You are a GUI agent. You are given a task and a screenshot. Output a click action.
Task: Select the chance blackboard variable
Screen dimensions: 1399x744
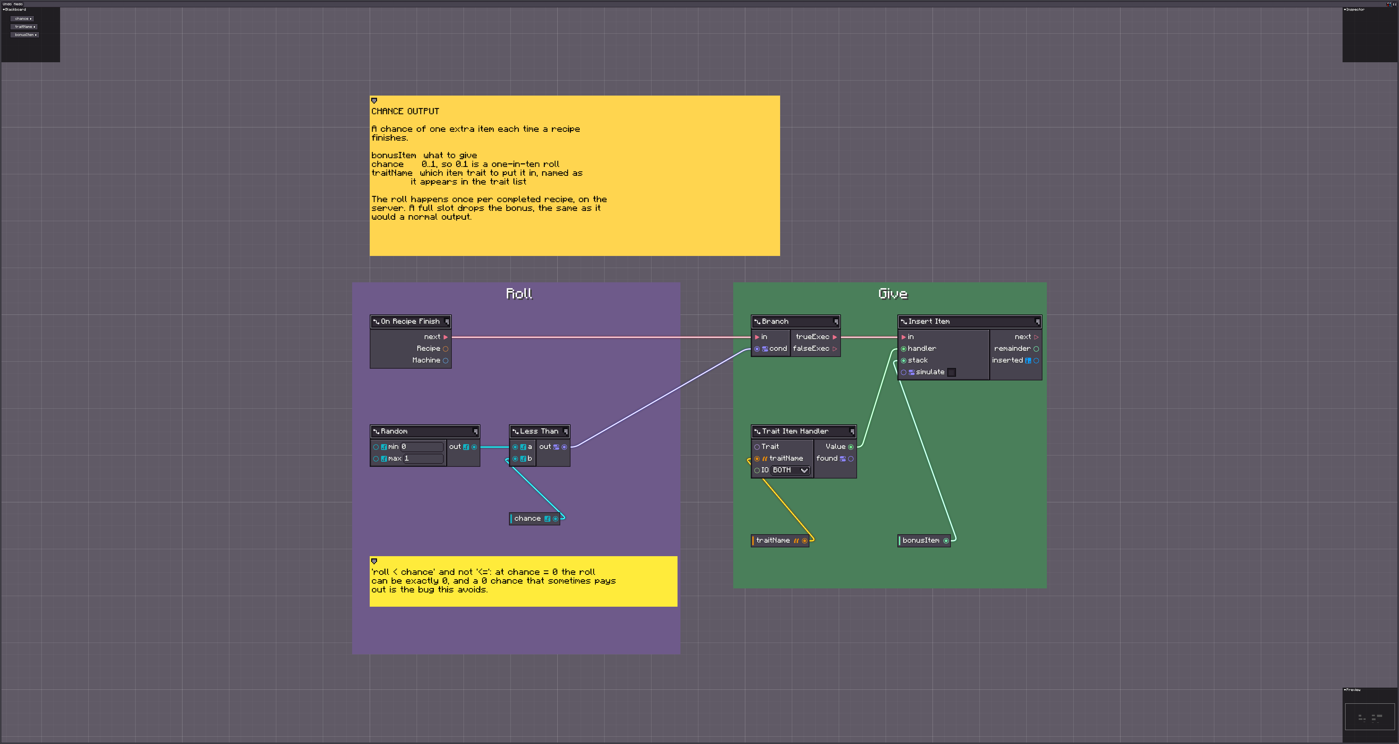(23, 18)
